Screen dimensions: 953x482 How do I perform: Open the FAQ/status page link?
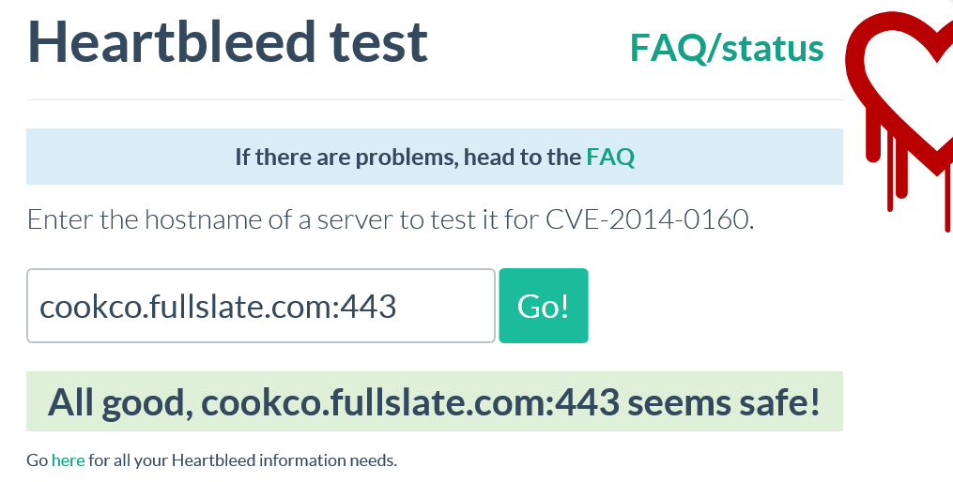(x=727, y=49)
